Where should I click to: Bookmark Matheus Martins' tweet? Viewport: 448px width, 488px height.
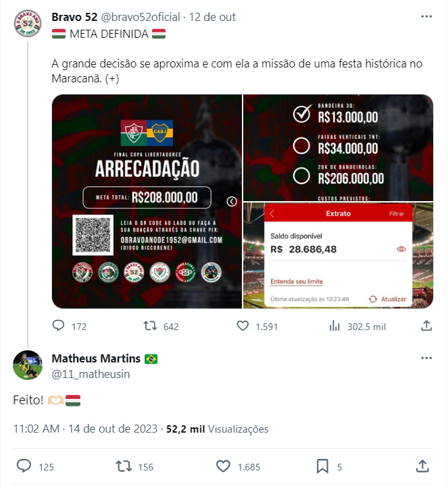[x=322, y=466]
